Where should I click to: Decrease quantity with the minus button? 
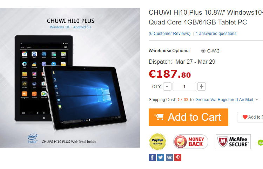coord(167,86)
